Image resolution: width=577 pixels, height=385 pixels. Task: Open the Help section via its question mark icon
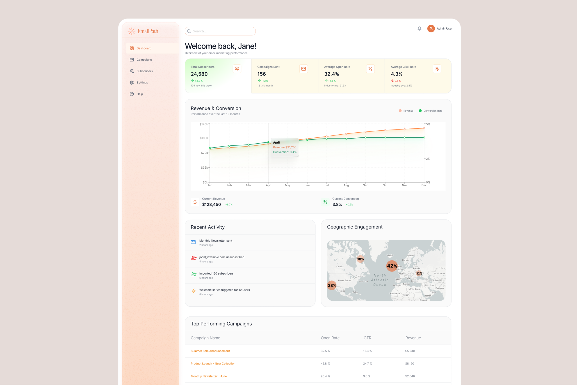[132, 94]
